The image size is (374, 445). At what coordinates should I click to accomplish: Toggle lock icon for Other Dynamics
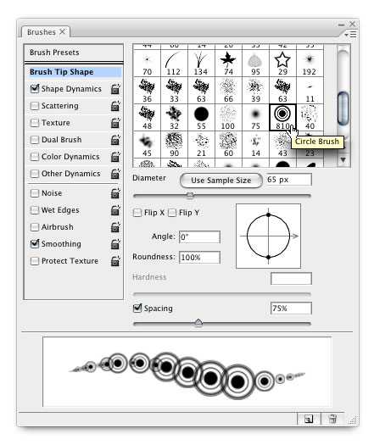[115, 174]
